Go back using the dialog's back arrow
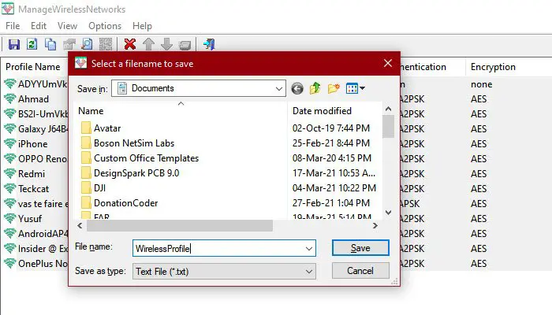This screenshot has width=552, height=315. coord(297,88)
